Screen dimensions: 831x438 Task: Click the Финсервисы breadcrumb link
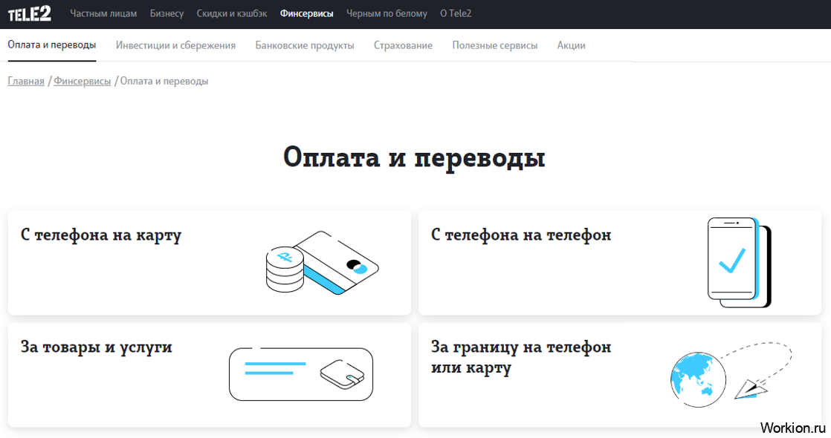pos(83,81)
